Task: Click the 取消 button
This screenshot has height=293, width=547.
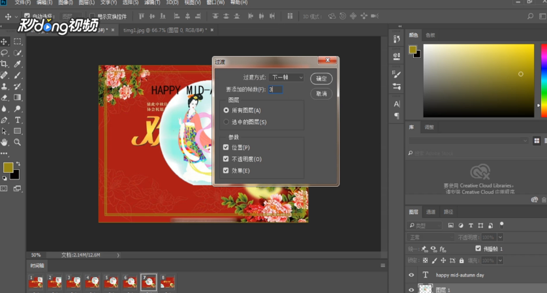Action: tap(321, 93)
